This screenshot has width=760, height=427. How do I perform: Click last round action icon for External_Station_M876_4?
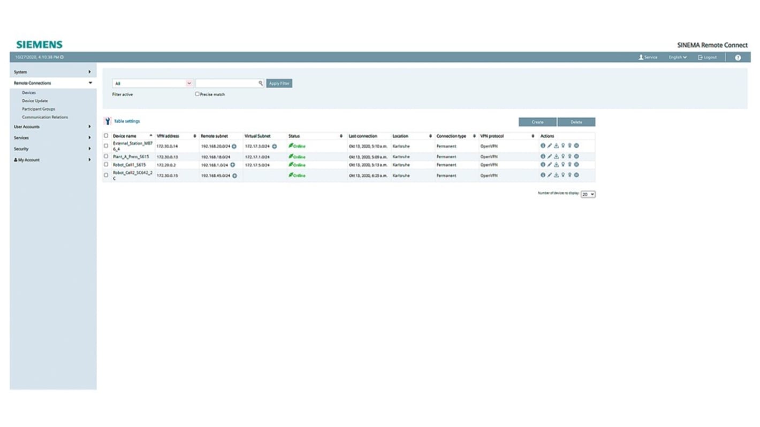coord(576,146)
